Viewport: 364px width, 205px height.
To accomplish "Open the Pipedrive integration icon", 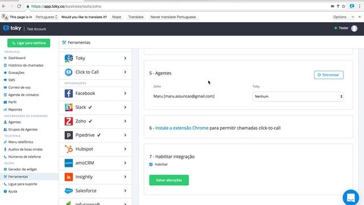I will (69, 136).
